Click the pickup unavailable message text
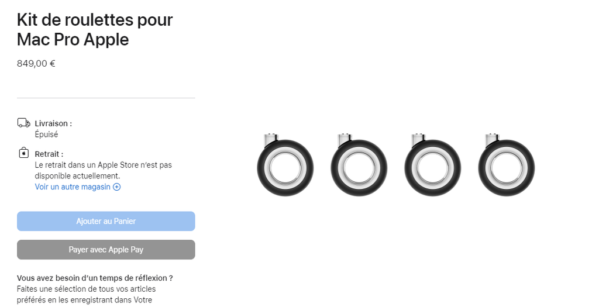The width and height of the screenshot is (599, 307). [103, 170]
